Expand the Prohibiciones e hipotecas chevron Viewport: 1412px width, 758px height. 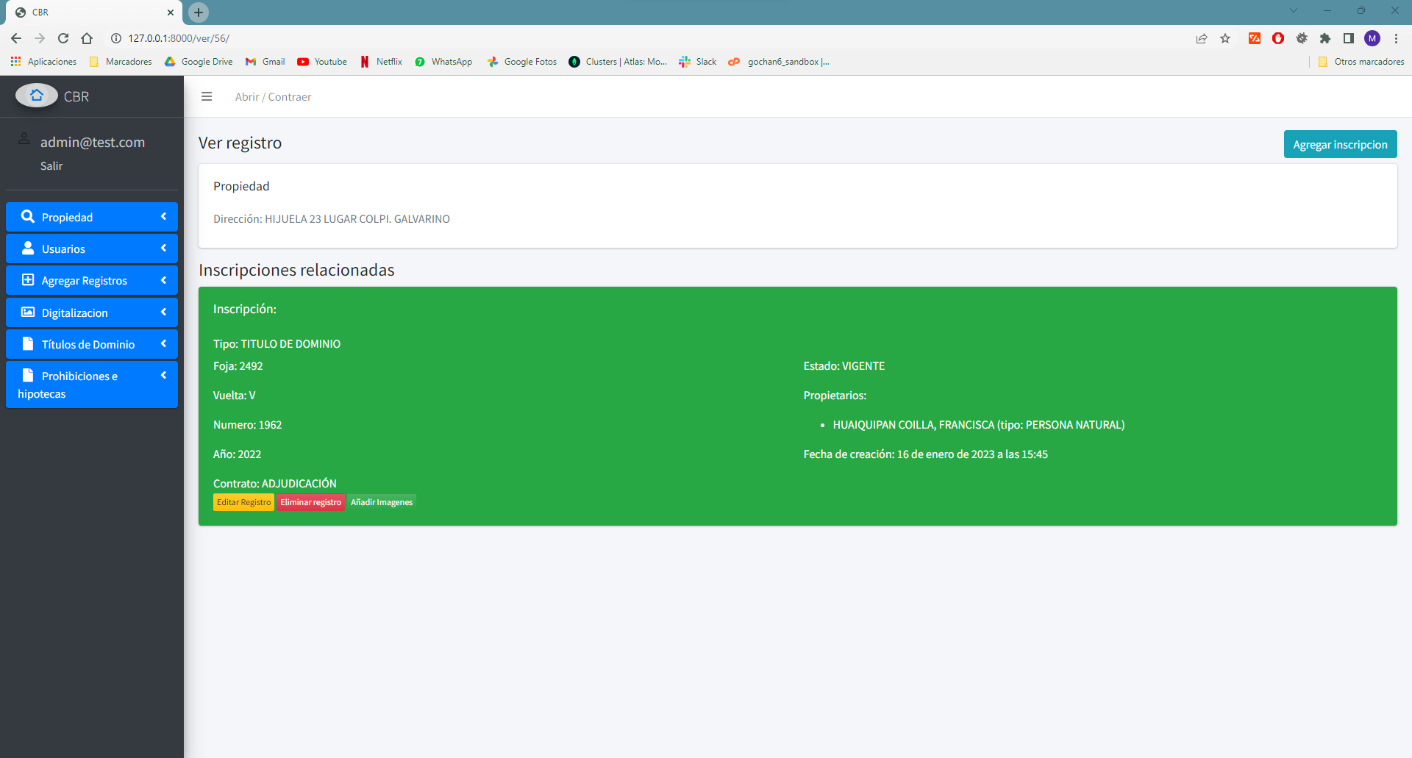(x=163, y=376)
